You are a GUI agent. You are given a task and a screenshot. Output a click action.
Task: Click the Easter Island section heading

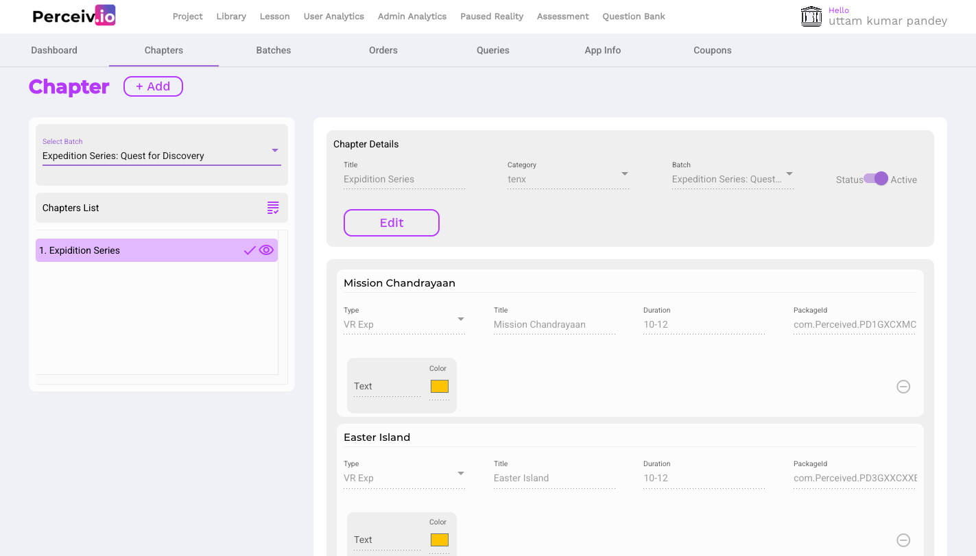(x=377, y=437)
